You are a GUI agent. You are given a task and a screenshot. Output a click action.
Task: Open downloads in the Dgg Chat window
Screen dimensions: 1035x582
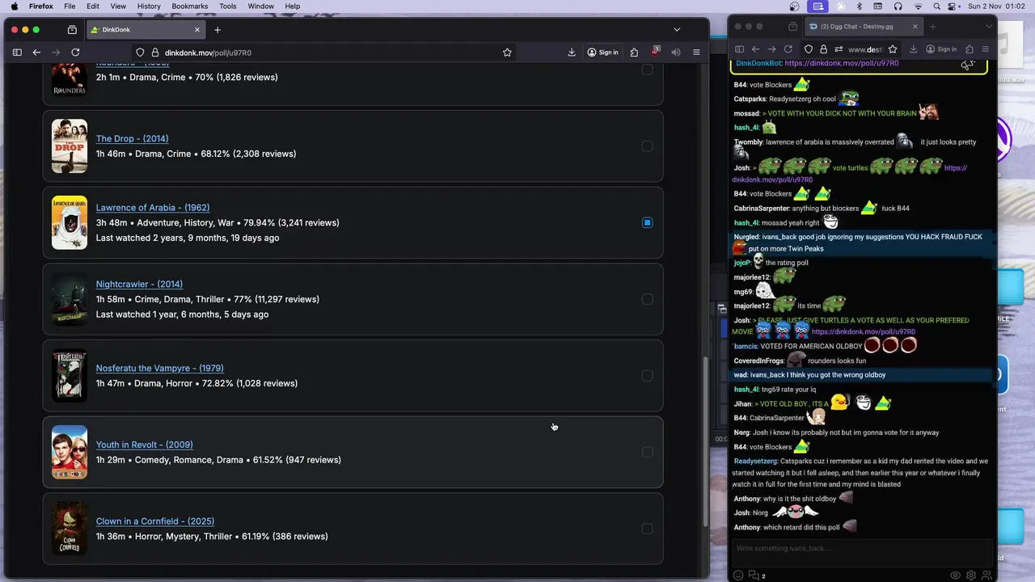click(913, 49)
